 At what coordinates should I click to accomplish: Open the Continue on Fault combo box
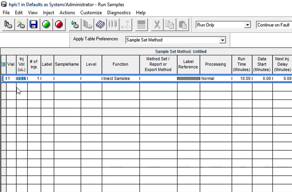coord(274,25)
